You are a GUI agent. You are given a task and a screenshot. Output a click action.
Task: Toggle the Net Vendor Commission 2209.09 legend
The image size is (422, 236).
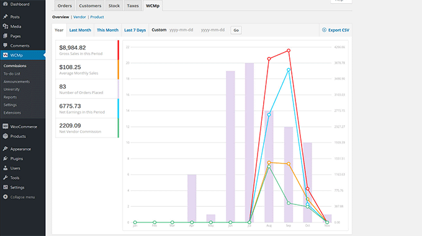pyautogui.click(x=87, y=128)
